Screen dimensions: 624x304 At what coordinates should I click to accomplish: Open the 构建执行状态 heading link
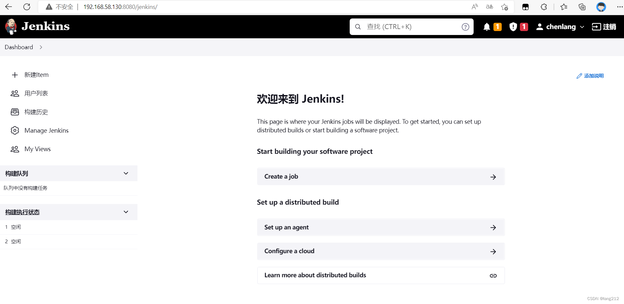tap(22, 212)
